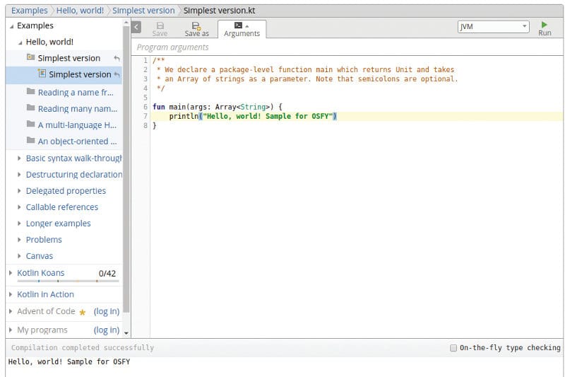The image size is (565, 377).
Task: Click the revert arrow beside Simplest version file
Action: click(x=117, y=74)
